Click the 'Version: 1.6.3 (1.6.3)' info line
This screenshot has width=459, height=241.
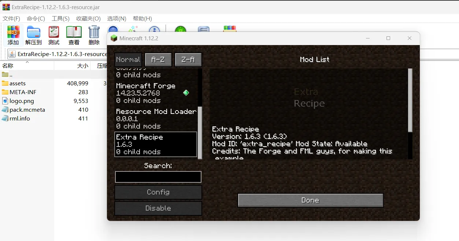click(250, 137)
